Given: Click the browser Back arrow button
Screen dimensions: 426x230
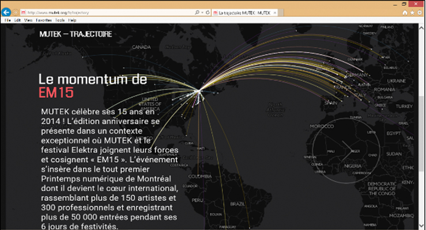Looking at the screenshot, I should tap(6, 12).
